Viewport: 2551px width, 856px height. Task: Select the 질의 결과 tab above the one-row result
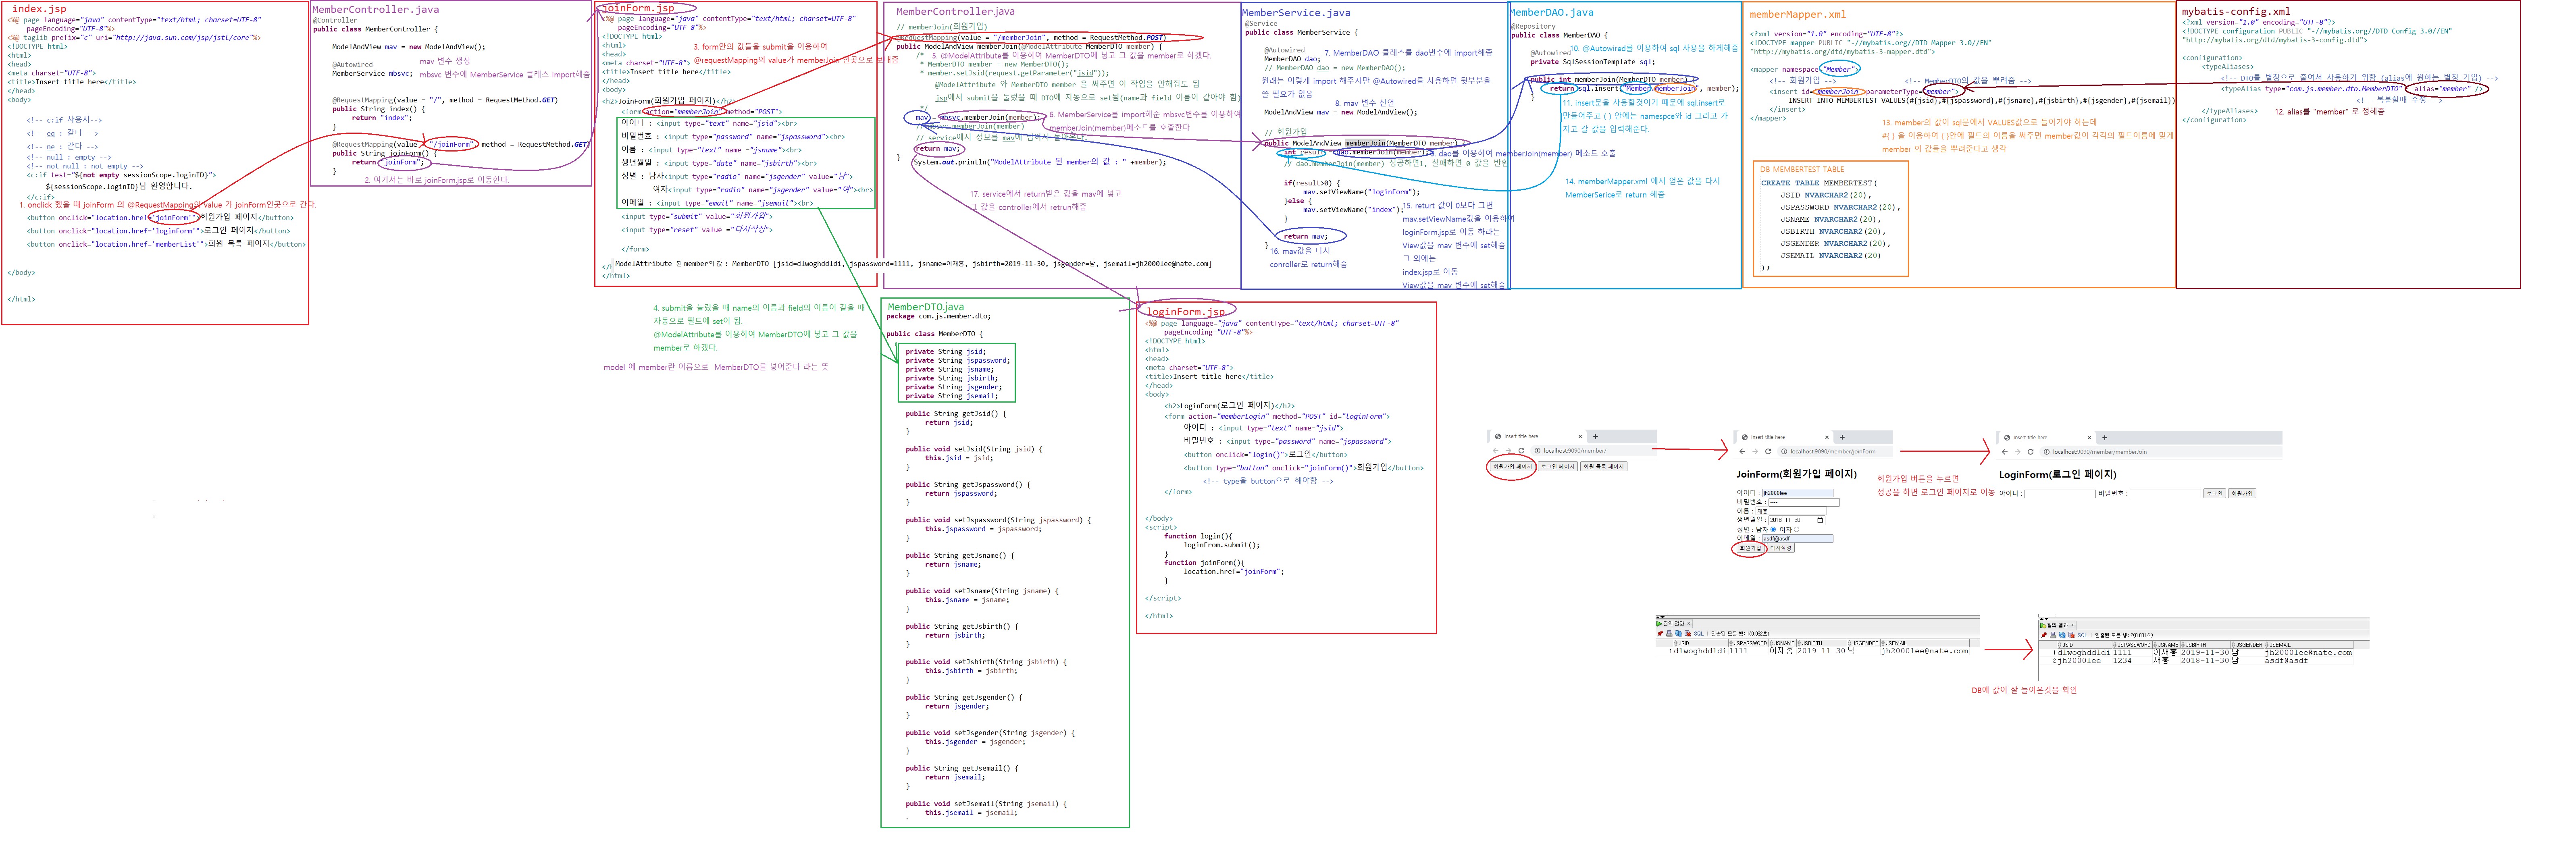coord(1675,623)
